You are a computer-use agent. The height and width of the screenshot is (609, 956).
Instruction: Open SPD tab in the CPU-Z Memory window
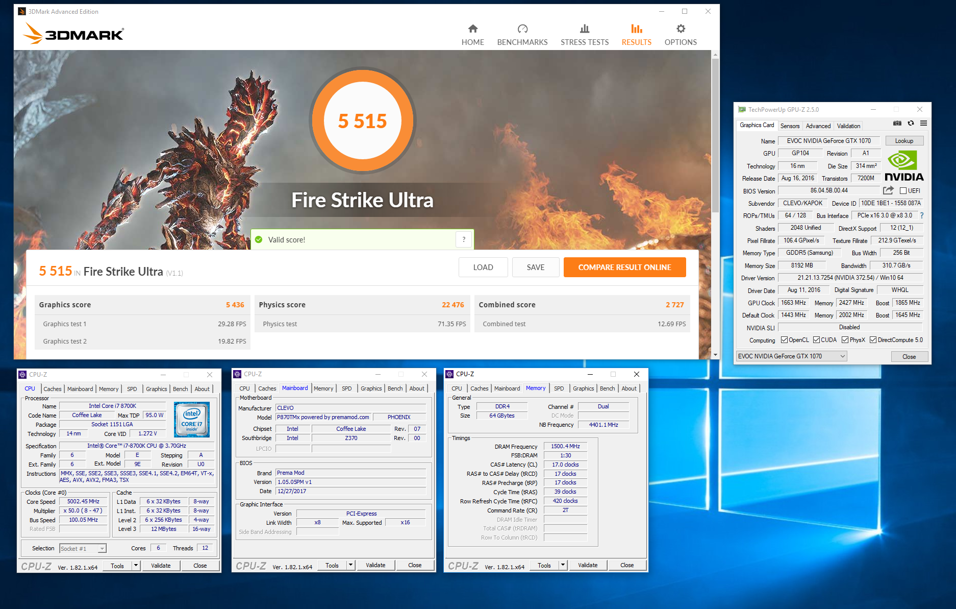click(x=559, y=388)
